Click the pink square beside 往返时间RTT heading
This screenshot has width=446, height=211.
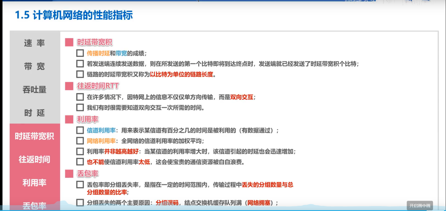coord(69,86)
